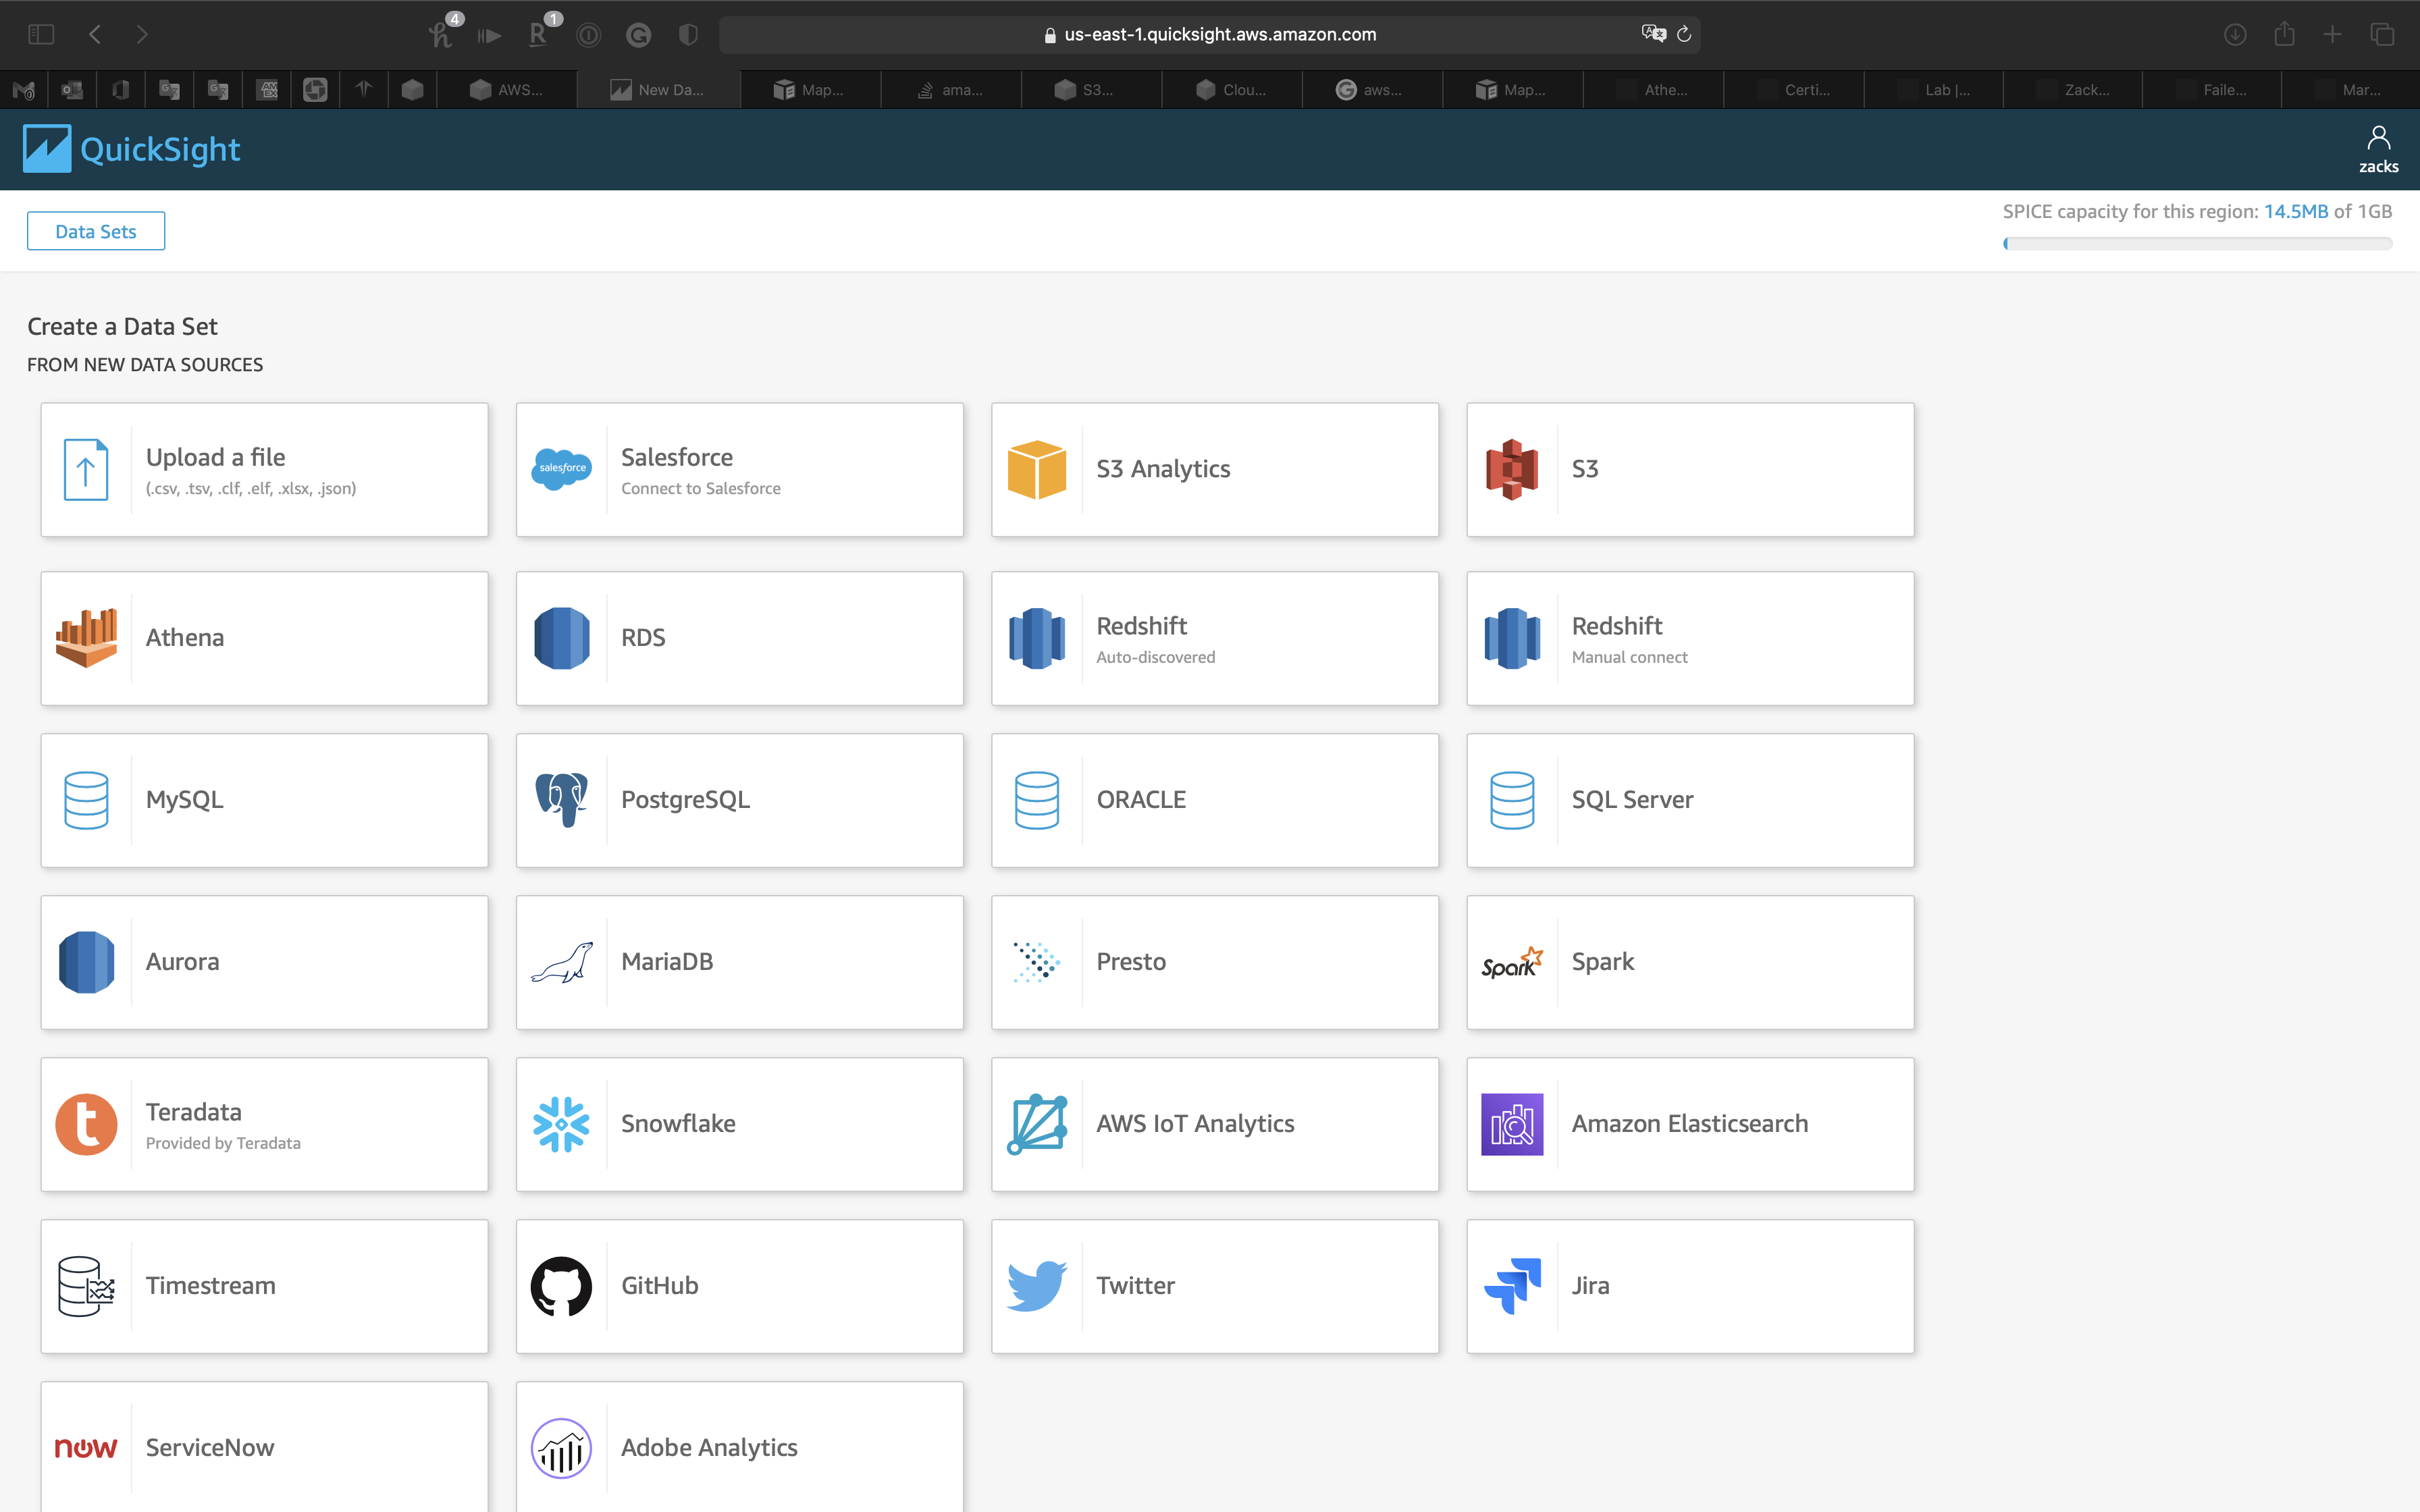The width and height of the screenshot is (2420, 1512).
Task: Open the zacks user account menu
Action: click(2378, 149)
